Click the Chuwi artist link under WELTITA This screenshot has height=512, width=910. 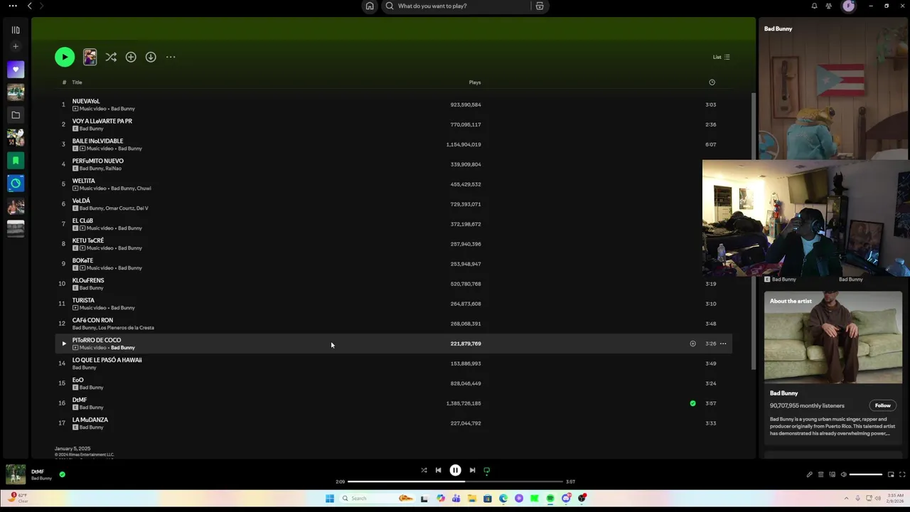click(x=144, y=188)
